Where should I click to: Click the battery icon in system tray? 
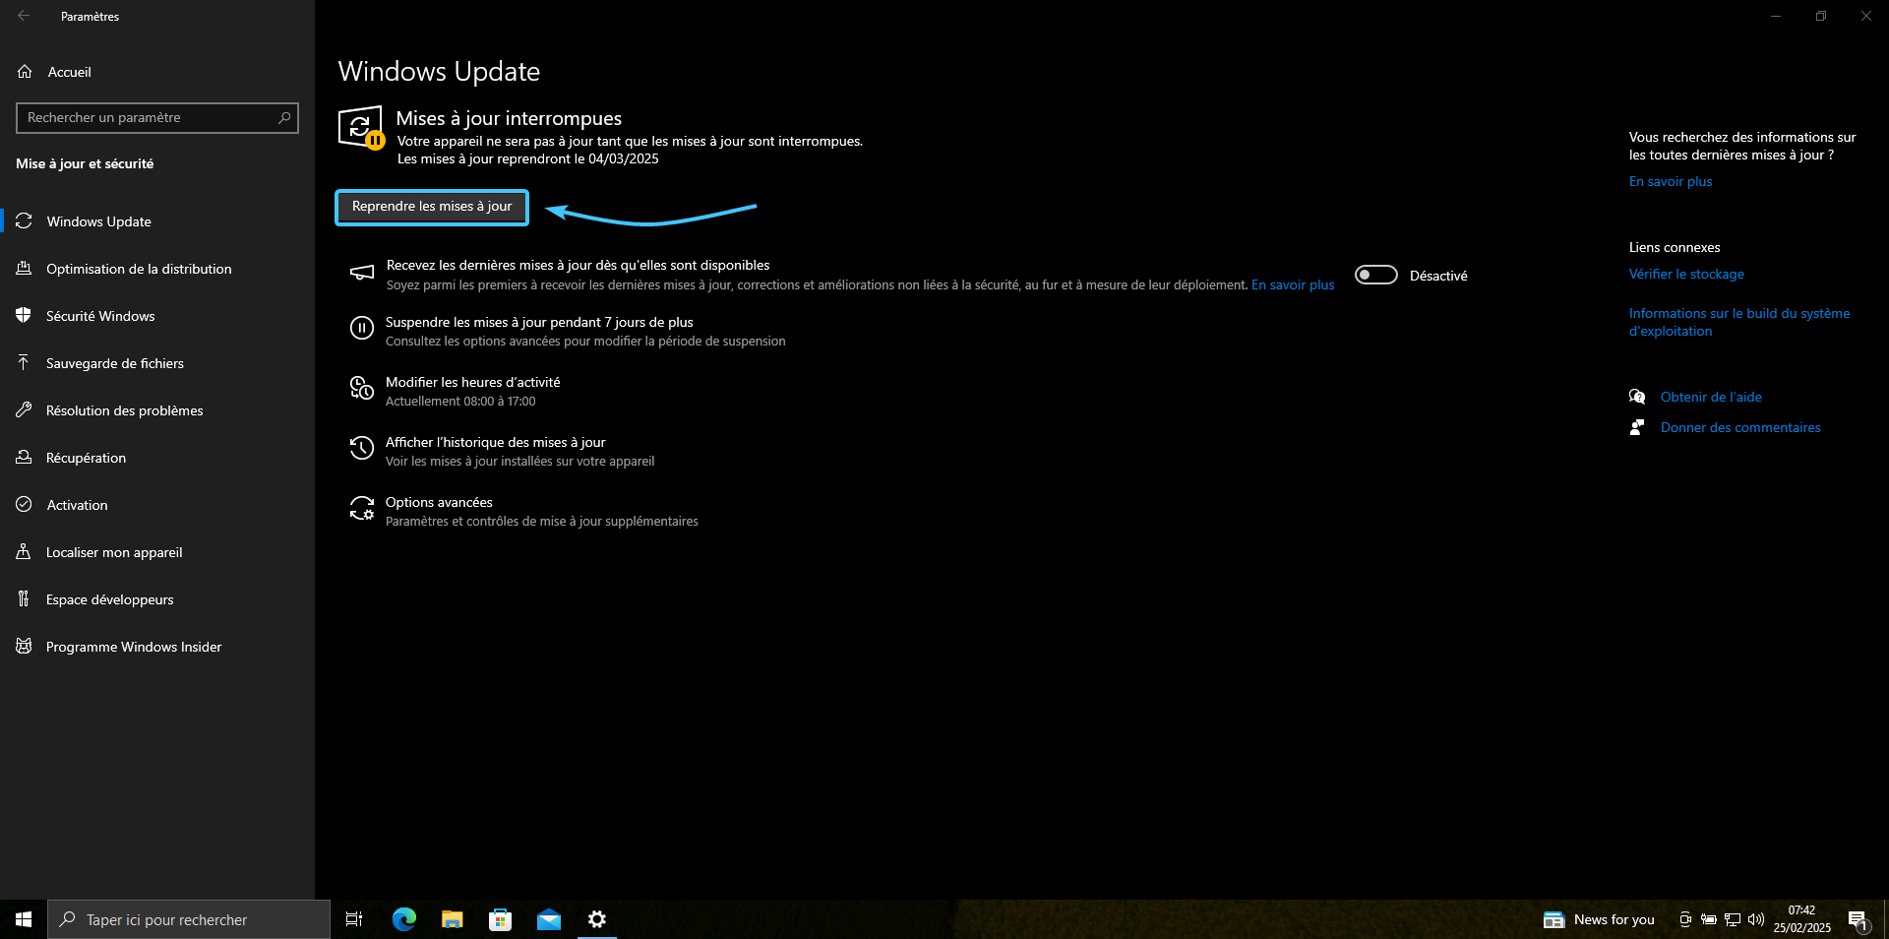tap(1709, 919)
